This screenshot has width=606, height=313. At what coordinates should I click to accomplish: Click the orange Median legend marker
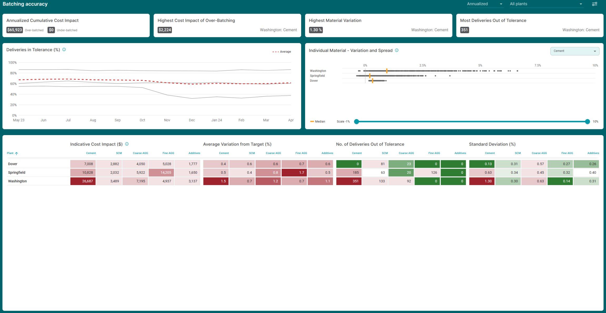point(312,121)
